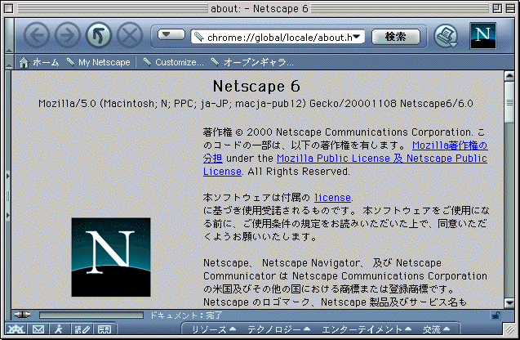Open the license link
The height and width of the screenshot is (340, 520).
332,198
